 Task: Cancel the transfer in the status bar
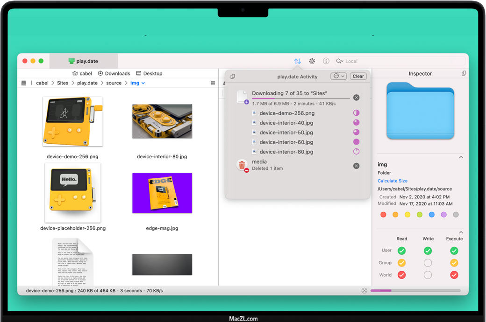(364, 291)
